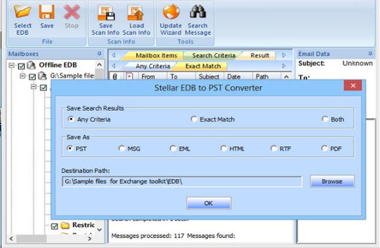This screenshot has height=248, width=380.
Task: Choose MSG as save format
Action: 121,148
